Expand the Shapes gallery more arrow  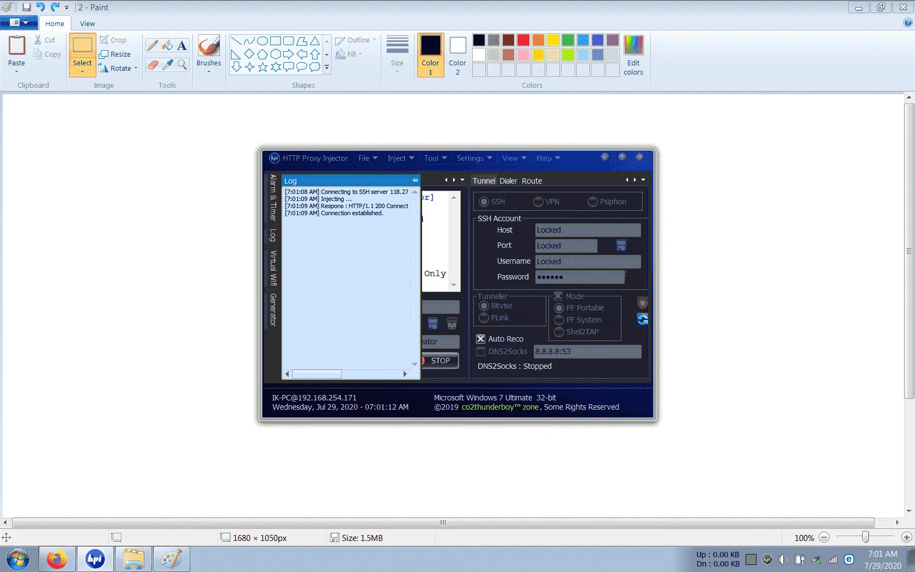pos(327,68)
